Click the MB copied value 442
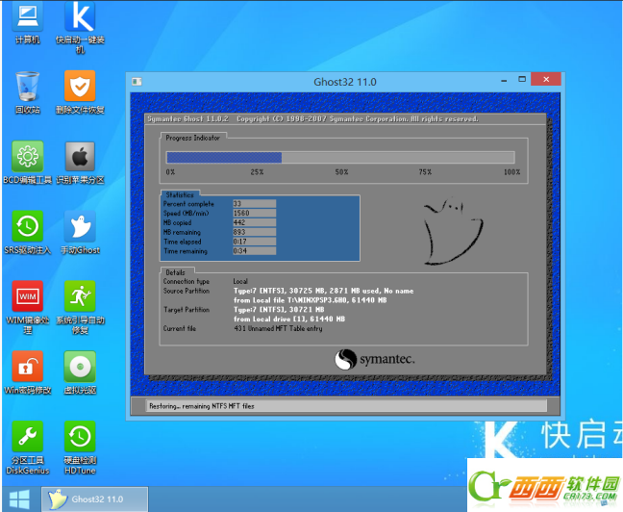This screenshot has height=512, width=623. pyautogui.click(x=254, y=222)
